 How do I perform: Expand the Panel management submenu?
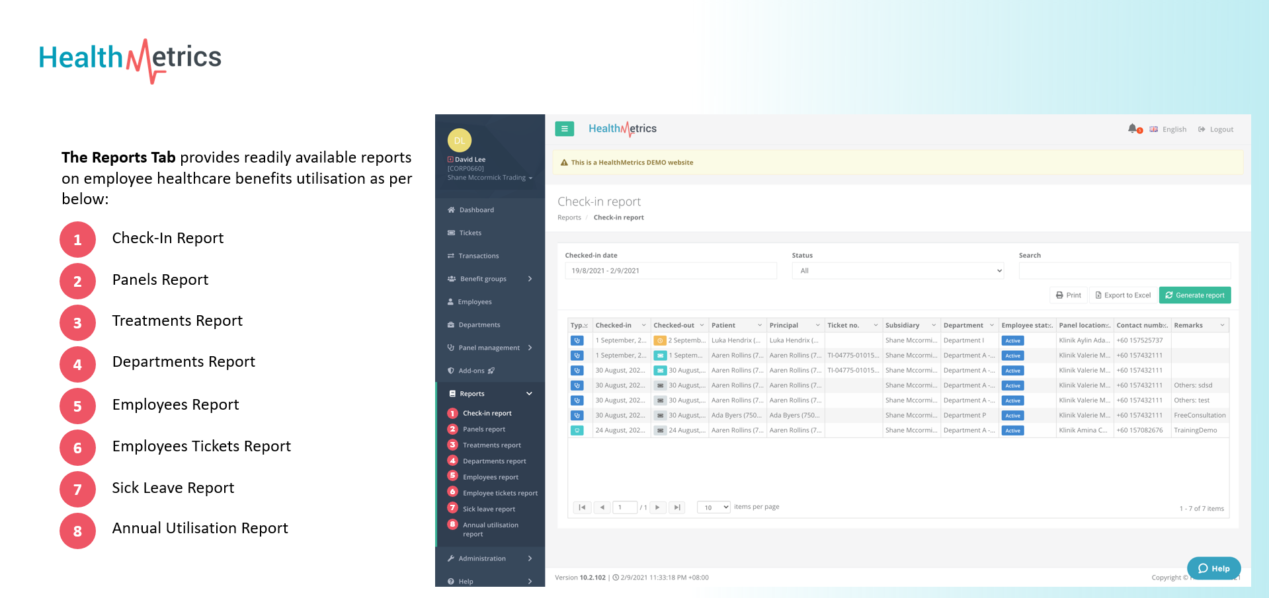[x=489, y=348]
